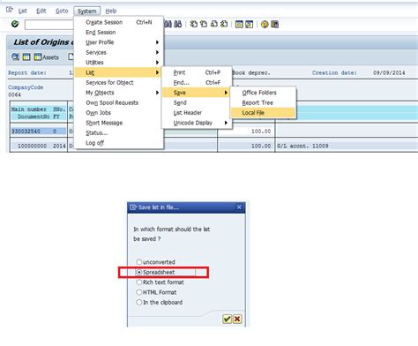The height and width of the screenshot is (346, 418).
Task: Open the window menu icon left of List
Action: (10, 10)
